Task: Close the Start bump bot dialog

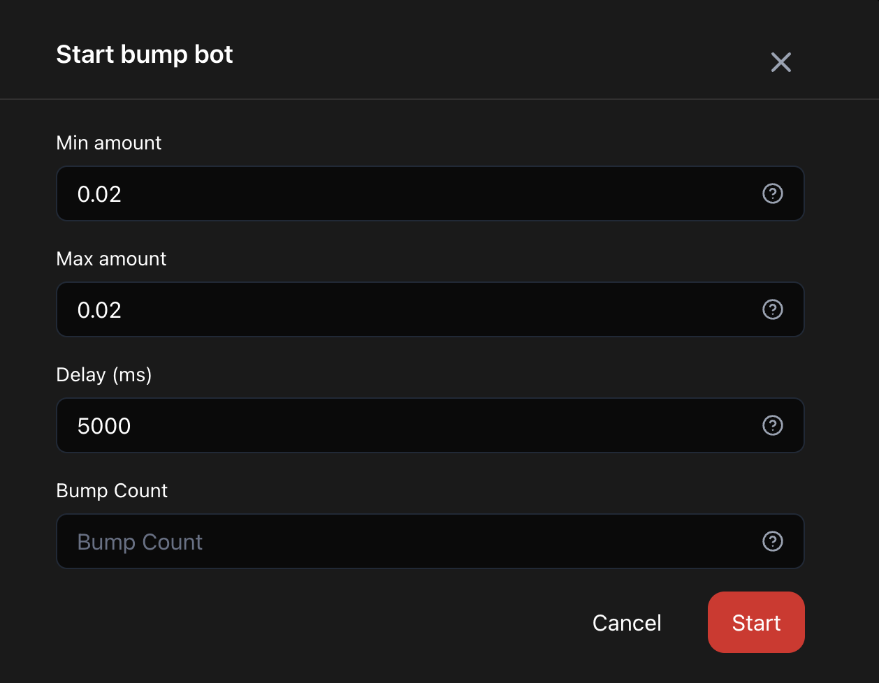Action: [780, 62]
